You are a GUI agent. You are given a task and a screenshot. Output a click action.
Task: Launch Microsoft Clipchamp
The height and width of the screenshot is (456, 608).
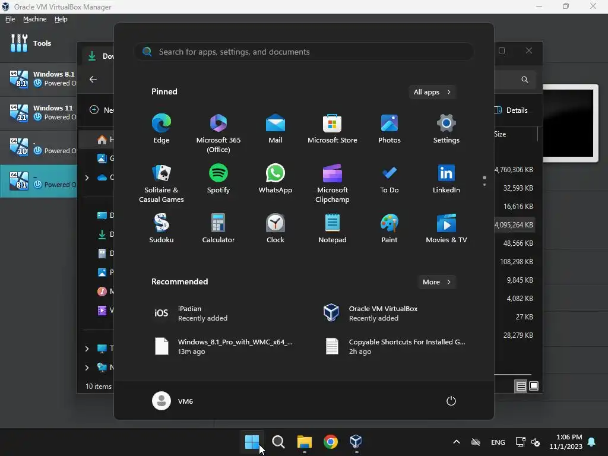click(332, 183)
